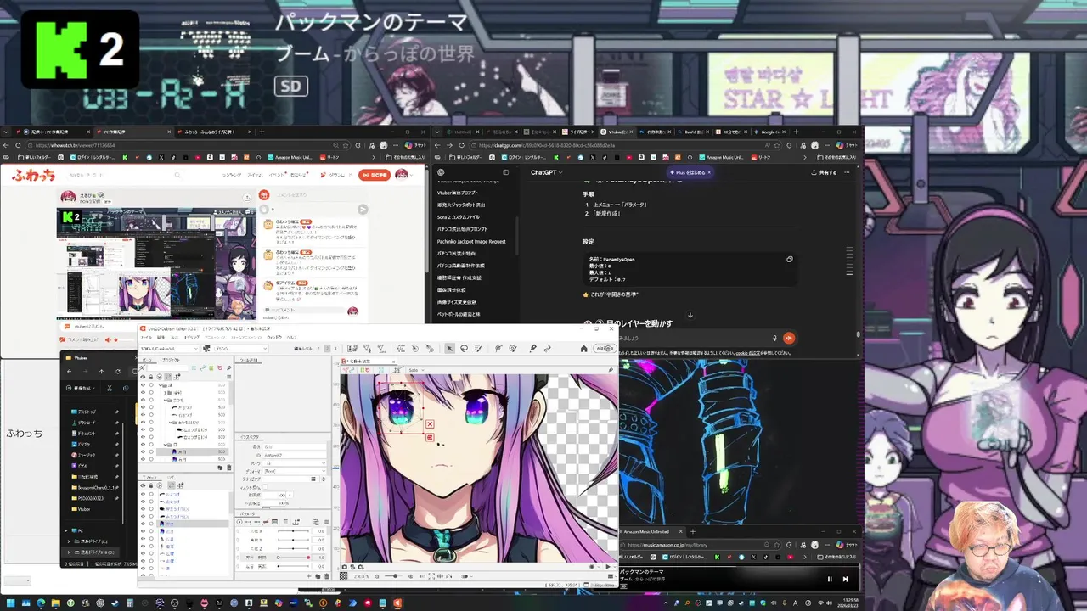Image resolution: width=1087 pixels, height=611 pixels.
Task: Click the trash icon in the Parameters panel
Action: click(x=326, y=576)
